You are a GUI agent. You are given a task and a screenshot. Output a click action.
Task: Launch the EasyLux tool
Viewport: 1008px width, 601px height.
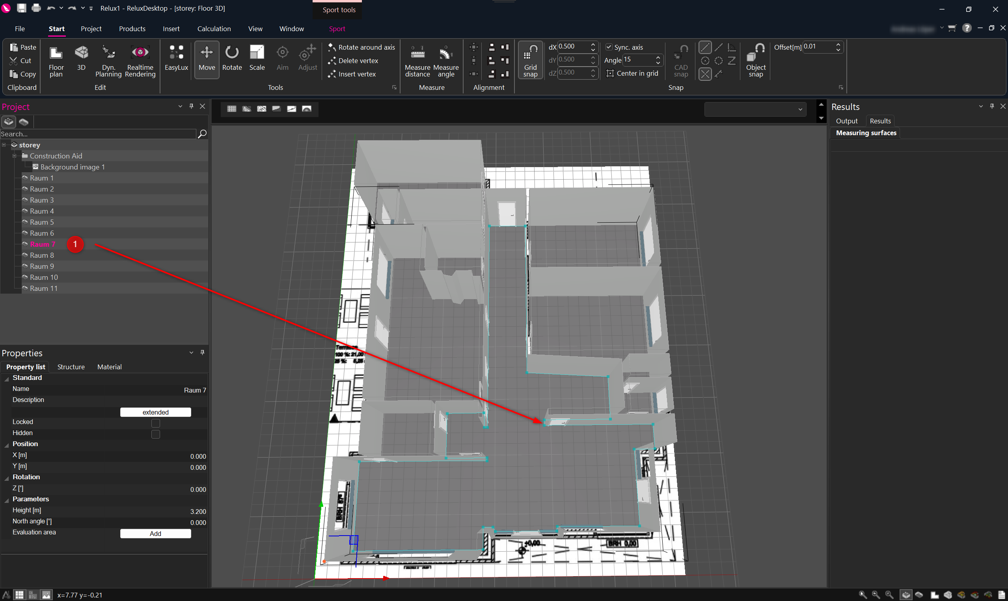click(176, 58)
